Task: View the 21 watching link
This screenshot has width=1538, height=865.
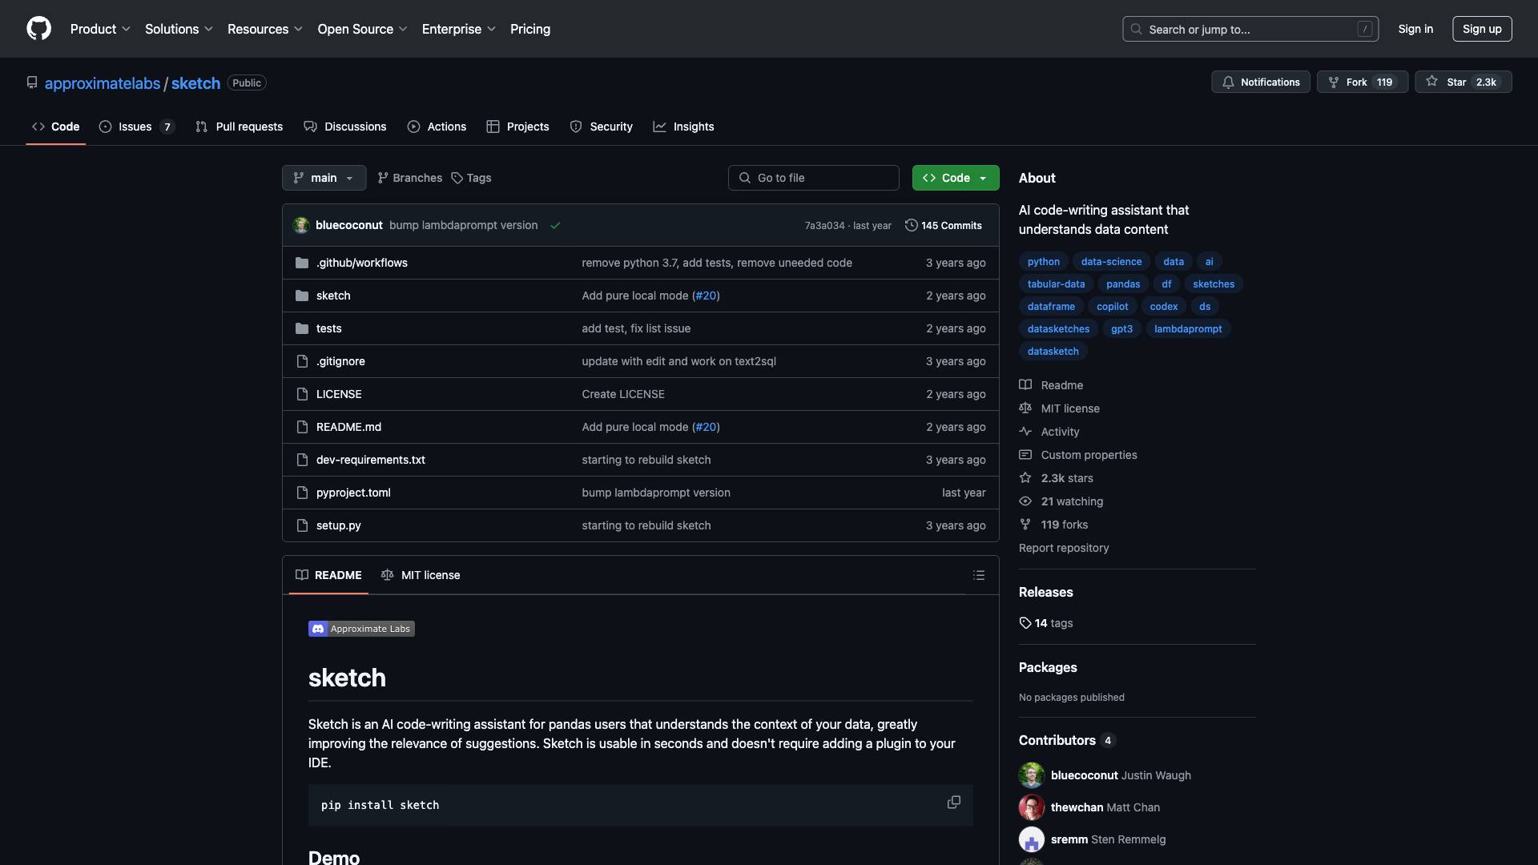Action: (x=1061, y=501)
